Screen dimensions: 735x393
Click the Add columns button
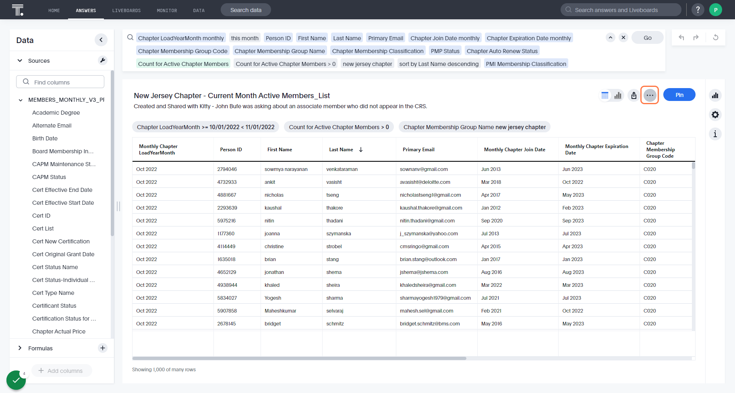coord(62,370)
